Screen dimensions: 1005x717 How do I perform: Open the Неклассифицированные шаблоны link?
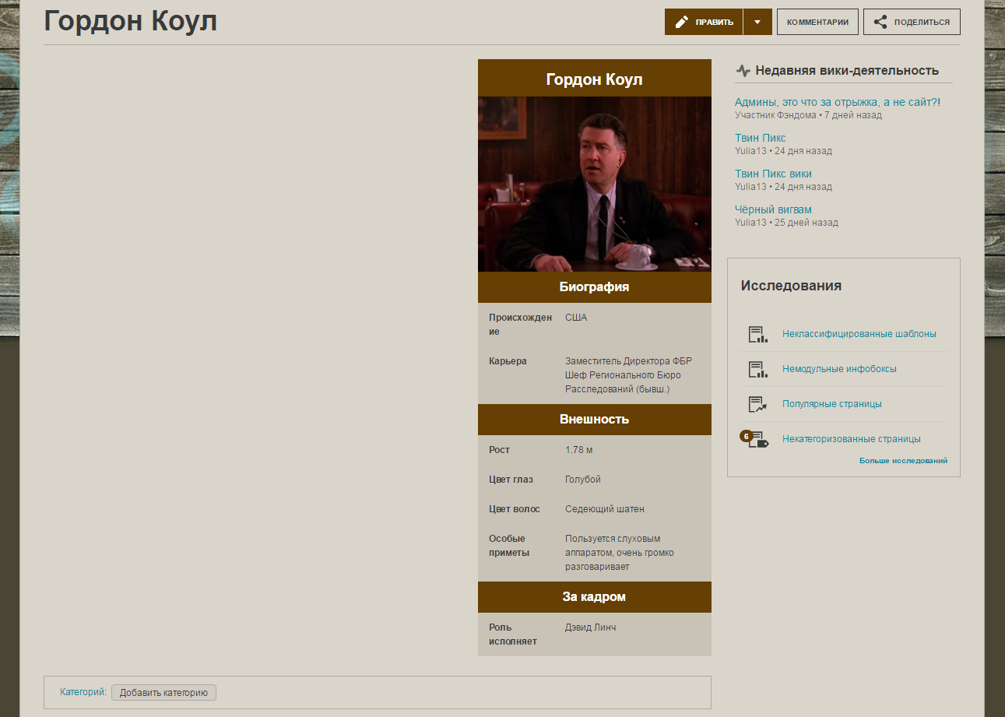[x=859, y=334]
